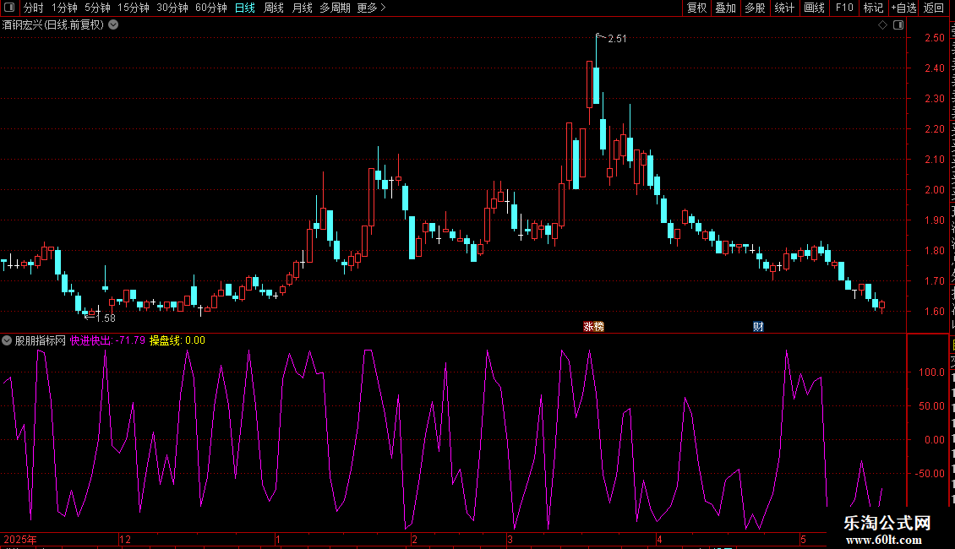Viewport: 955px width, 549px height.
Task: Select the 1分钟 period tab
Action: tap(64, 8)
